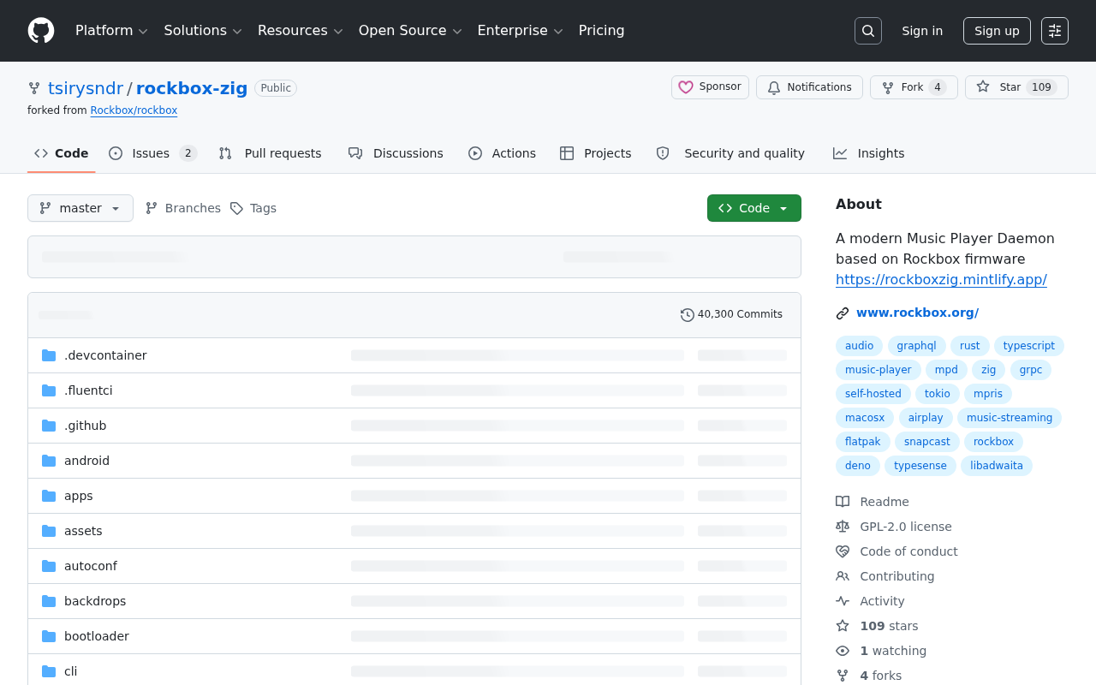Click the folder icon for android
Image resolution: width=1096 pixels, height=685 pixels.
pyautogui.click(x=49, y=461)
